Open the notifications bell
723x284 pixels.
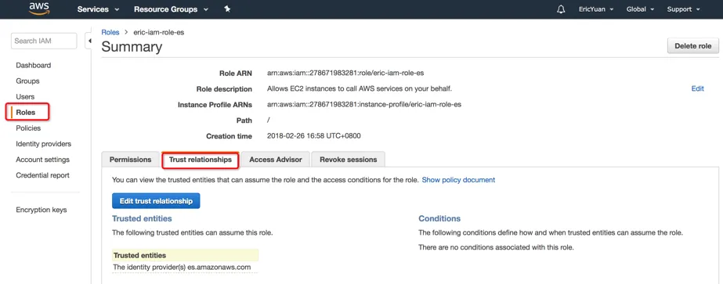pos(561,9)
